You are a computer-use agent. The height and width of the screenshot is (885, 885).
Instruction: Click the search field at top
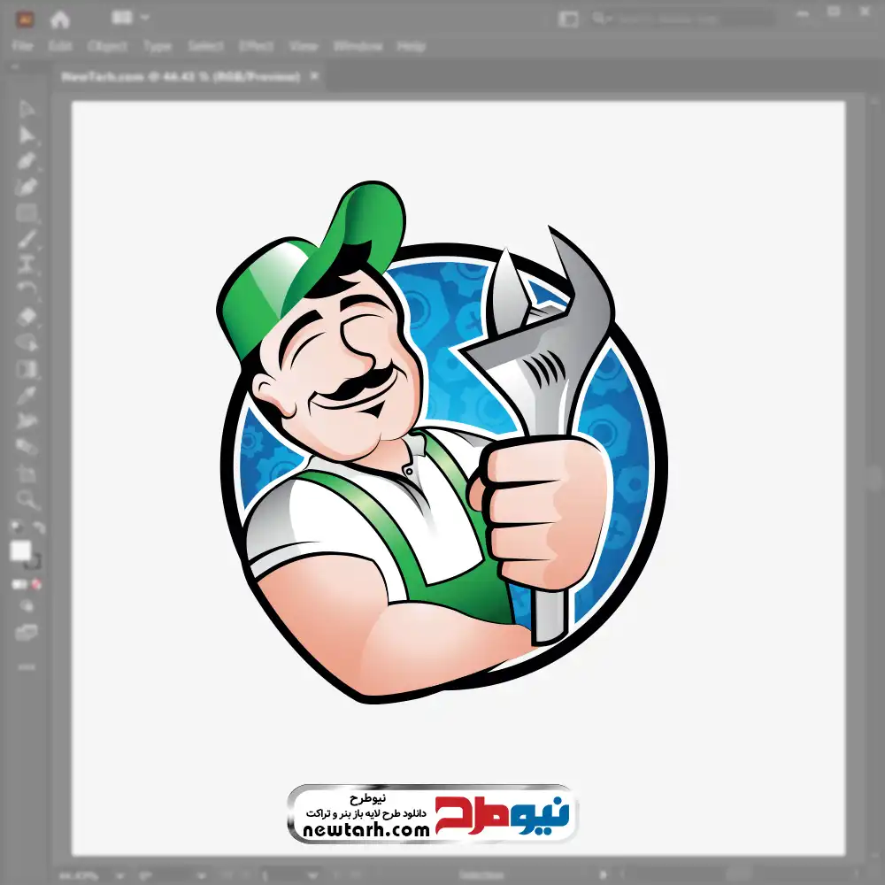click(681, 19)
